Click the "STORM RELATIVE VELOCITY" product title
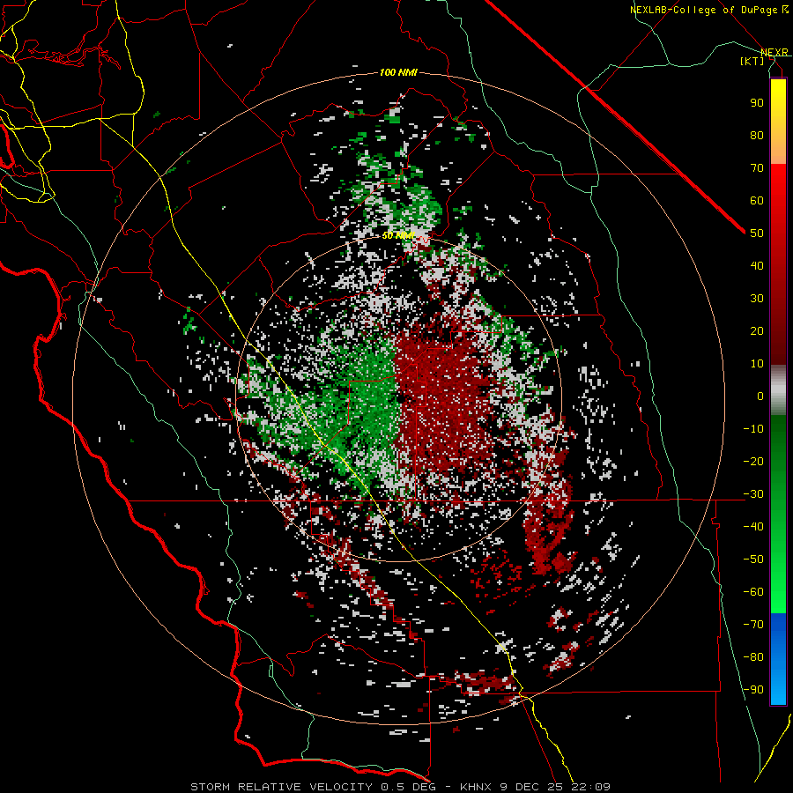The width and height of the screenshot is (793, 793). [281, 787]
